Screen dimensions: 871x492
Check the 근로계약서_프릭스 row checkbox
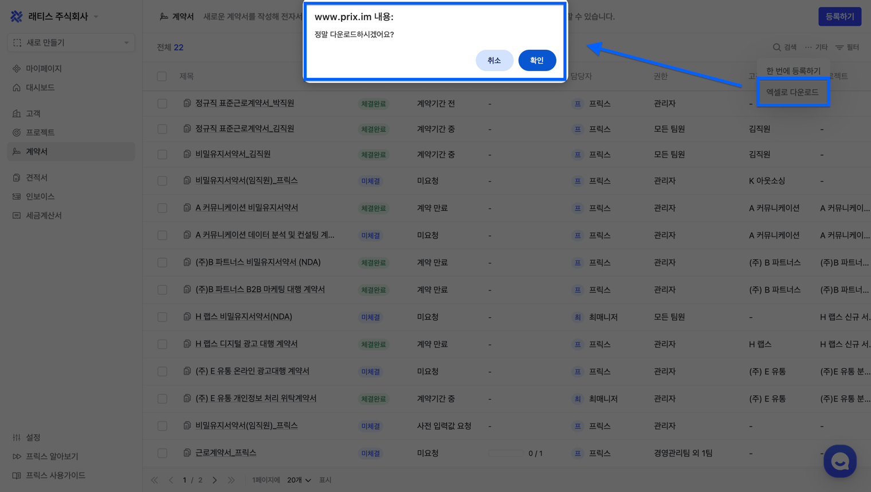163,453
